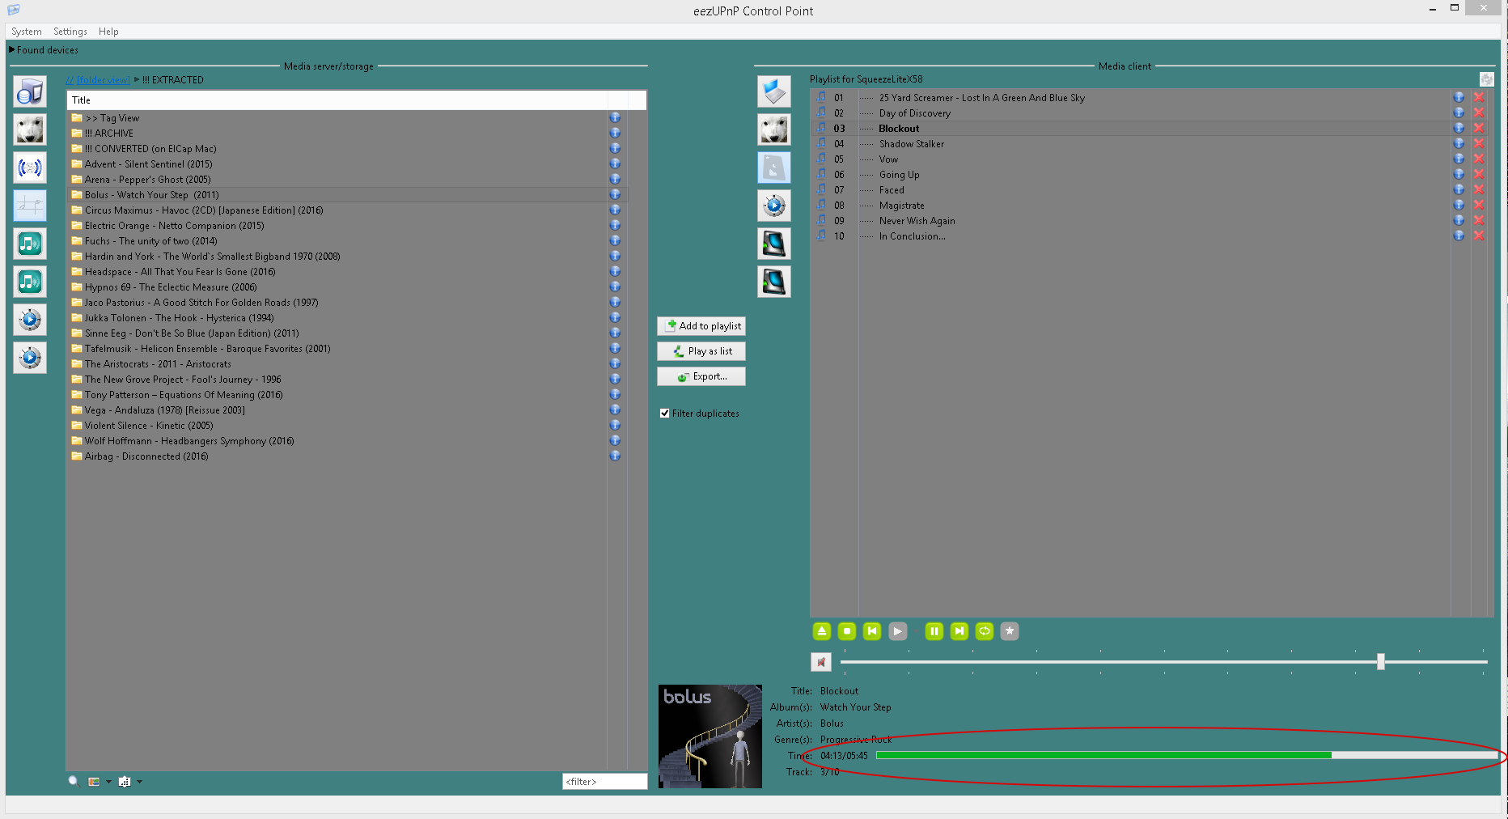Show info for track 'Magistrate'
The height and width of the screenshot is (819, 1508).
point(1459,205)
